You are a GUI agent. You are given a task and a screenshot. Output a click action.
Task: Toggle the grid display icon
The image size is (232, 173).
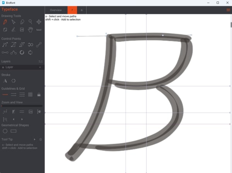31,94
